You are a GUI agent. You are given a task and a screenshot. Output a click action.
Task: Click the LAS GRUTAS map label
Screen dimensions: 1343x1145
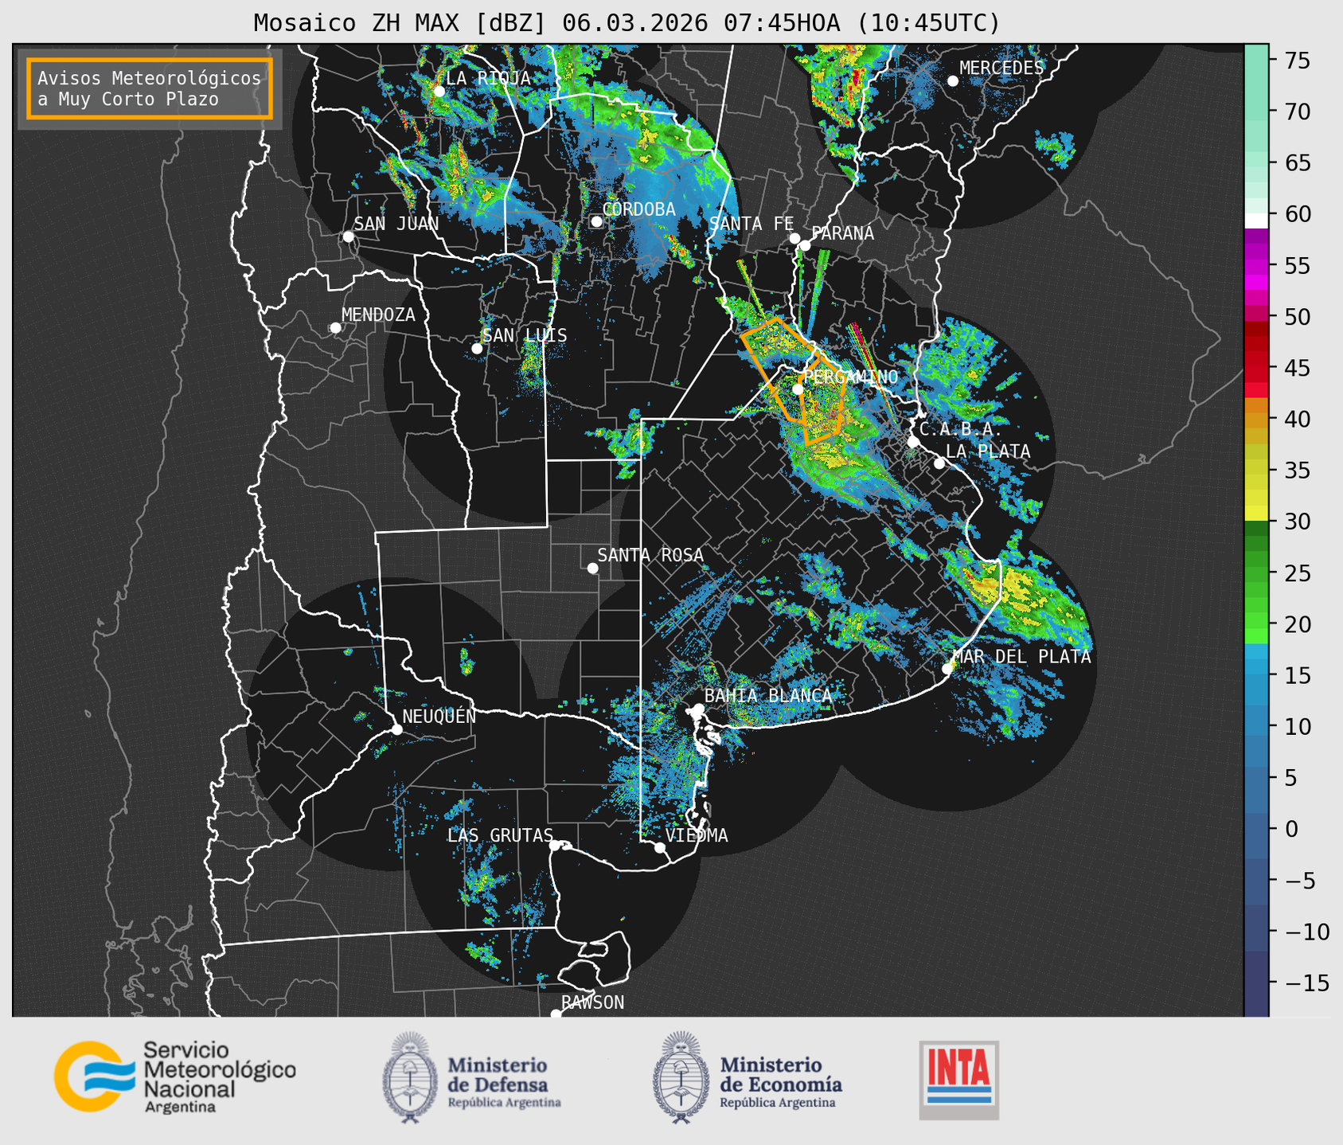(500, 835)
